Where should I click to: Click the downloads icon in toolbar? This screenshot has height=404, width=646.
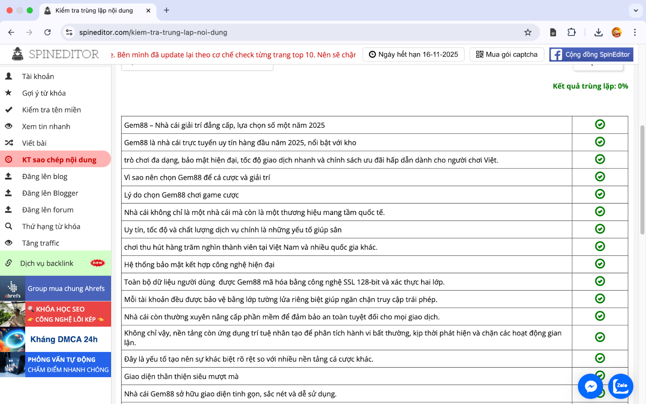tap(598, 32)
